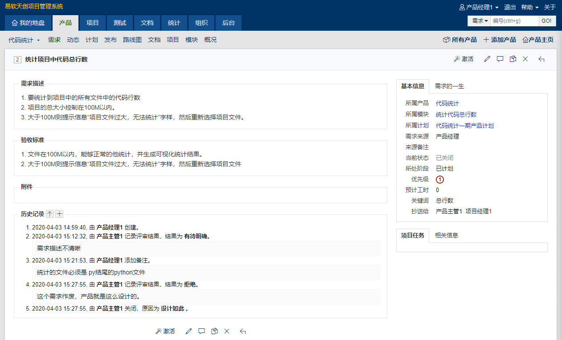Click the close X icon in header
This screenshot has width=562, height=340.
click(525, 59)
